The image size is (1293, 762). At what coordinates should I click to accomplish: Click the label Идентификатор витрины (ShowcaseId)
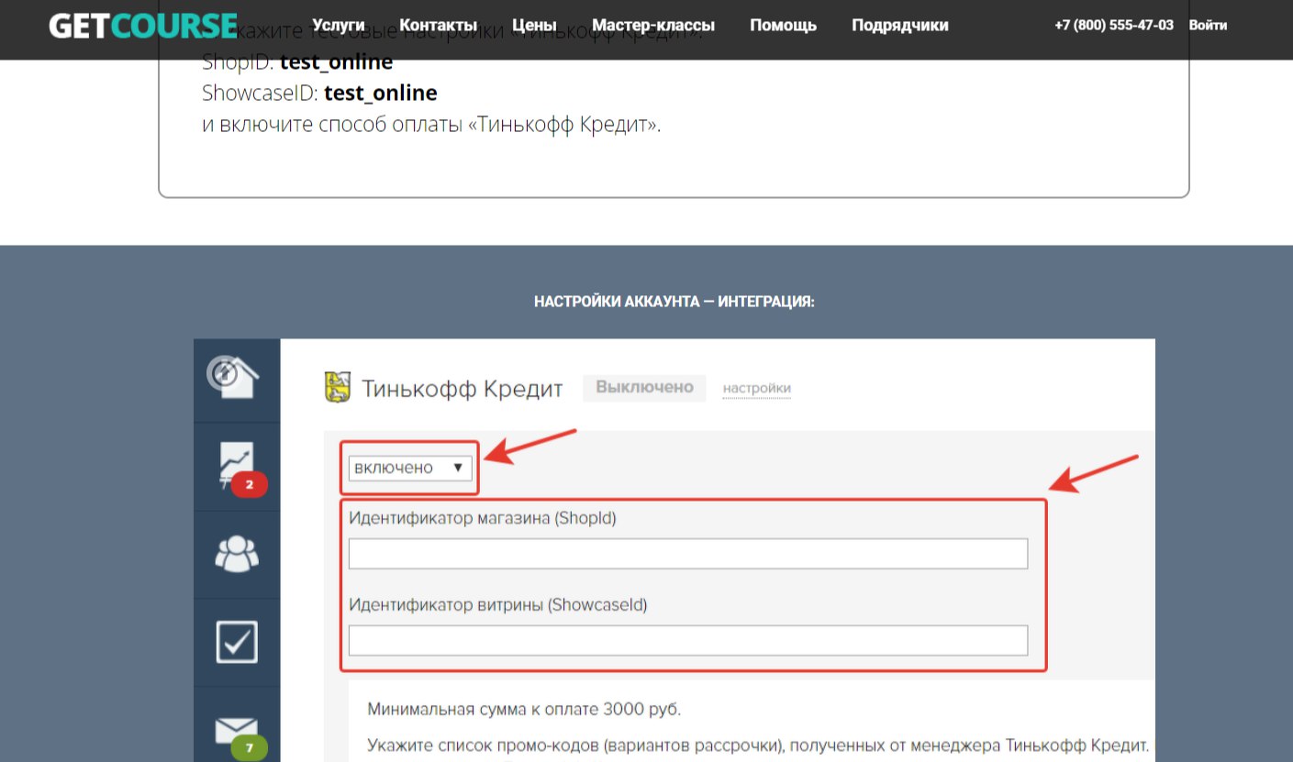point(498,605)
